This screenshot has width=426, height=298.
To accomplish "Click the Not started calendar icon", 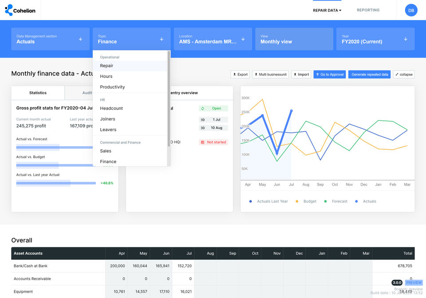I will click(x=202, y=142).
